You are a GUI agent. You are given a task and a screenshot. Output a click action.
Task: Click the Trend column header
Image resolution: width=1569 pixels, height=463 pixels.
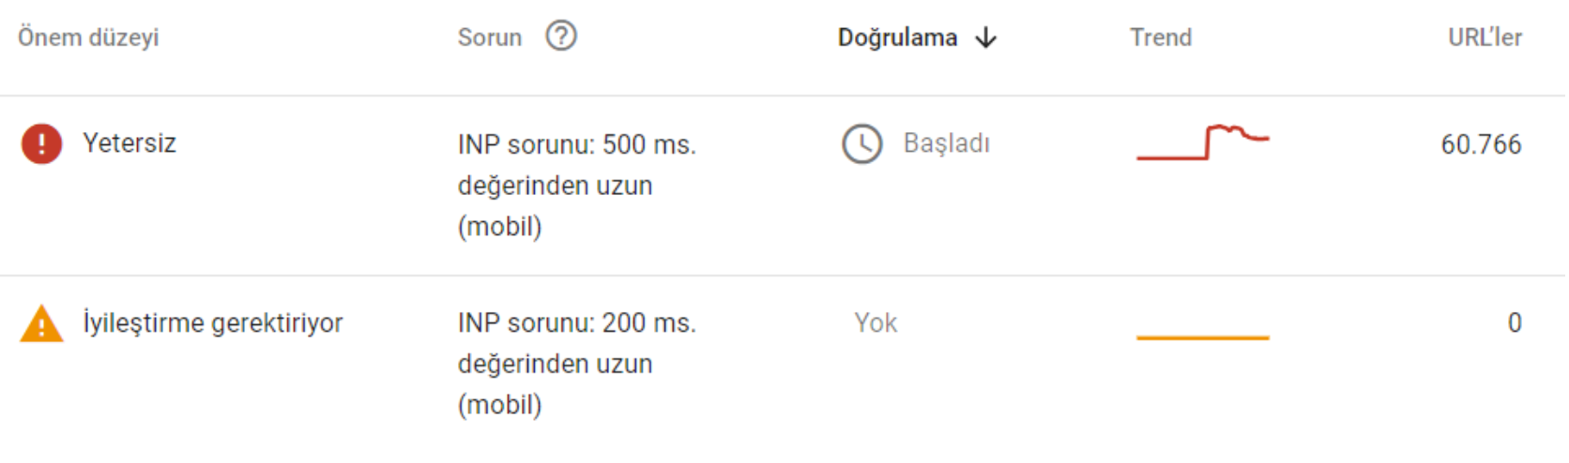(1160, 37)
